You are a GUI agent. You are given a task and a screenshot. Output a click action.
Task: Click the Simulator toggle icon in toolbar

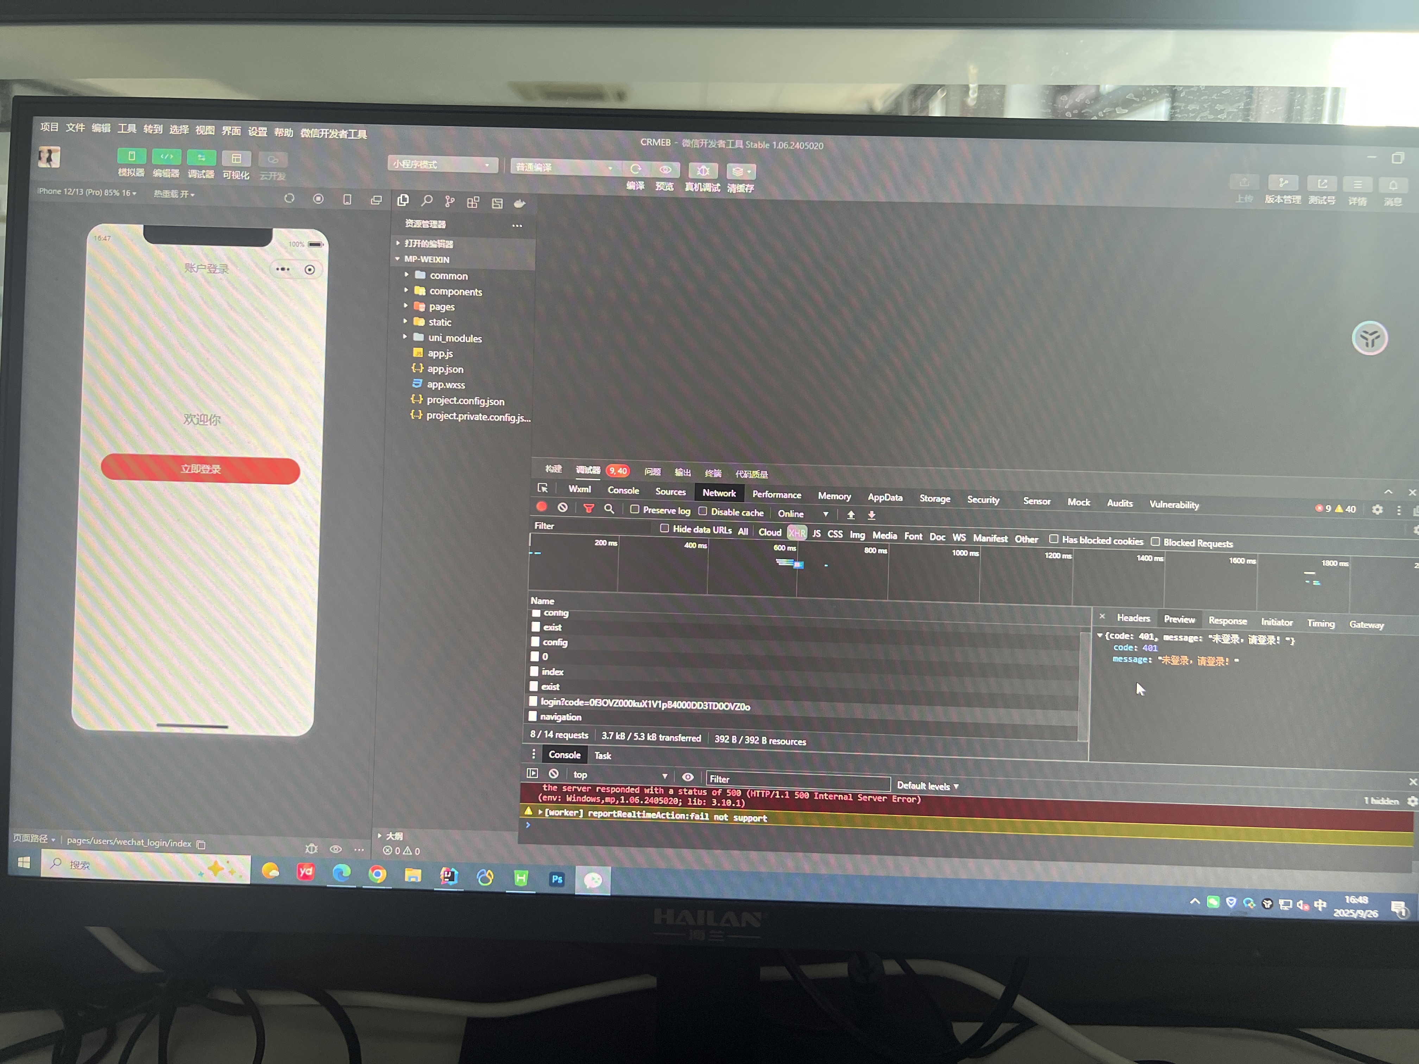pyautogui.click(x=132, y=157)
